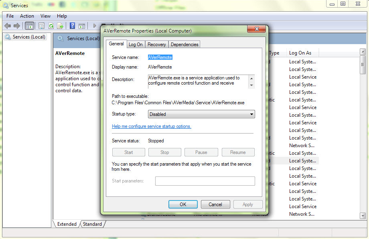Image resolution: width=369 pixels, height=239 pixels.
Task: Minimize the Services window
Action: (332, 4)
